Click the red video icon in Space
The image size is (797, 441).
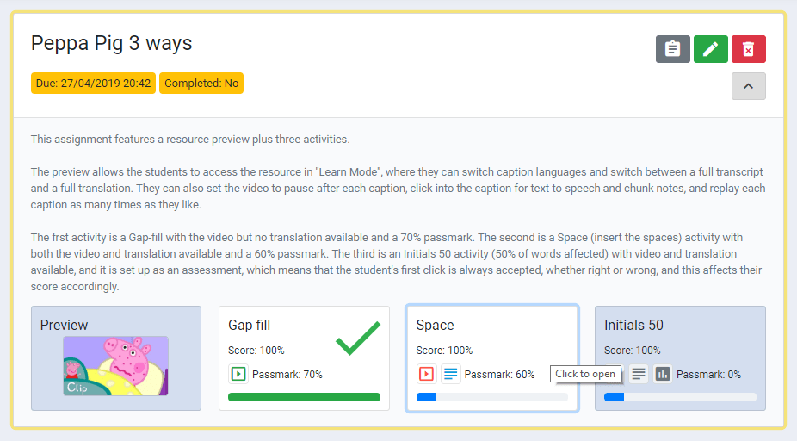426,374
